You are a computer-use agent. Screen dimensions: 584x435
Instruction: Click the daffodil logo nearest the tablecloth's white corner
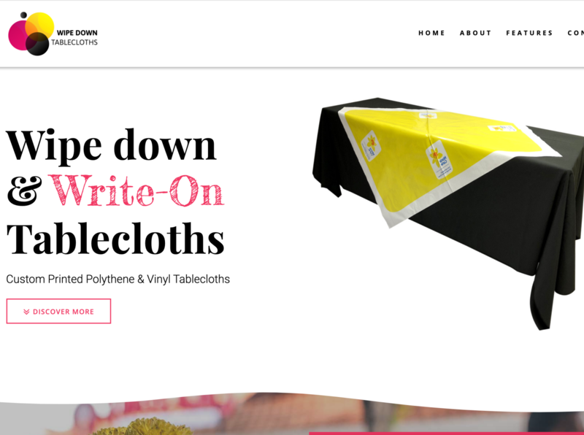click(x=371, y=145)
